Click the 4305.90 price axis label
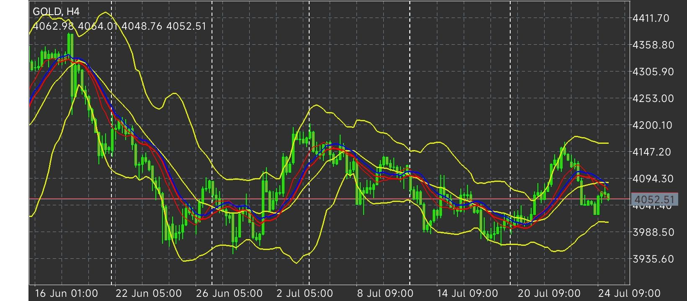 click(653, 72)
